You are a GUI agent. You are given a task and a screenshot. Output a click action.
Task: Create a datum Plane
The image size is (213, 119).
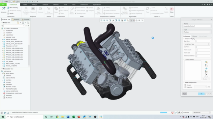click(147, 10)
